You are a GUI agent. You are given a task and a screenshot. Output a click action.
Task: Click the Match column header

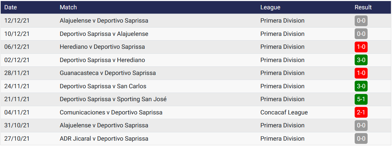(x=68, y=7)
